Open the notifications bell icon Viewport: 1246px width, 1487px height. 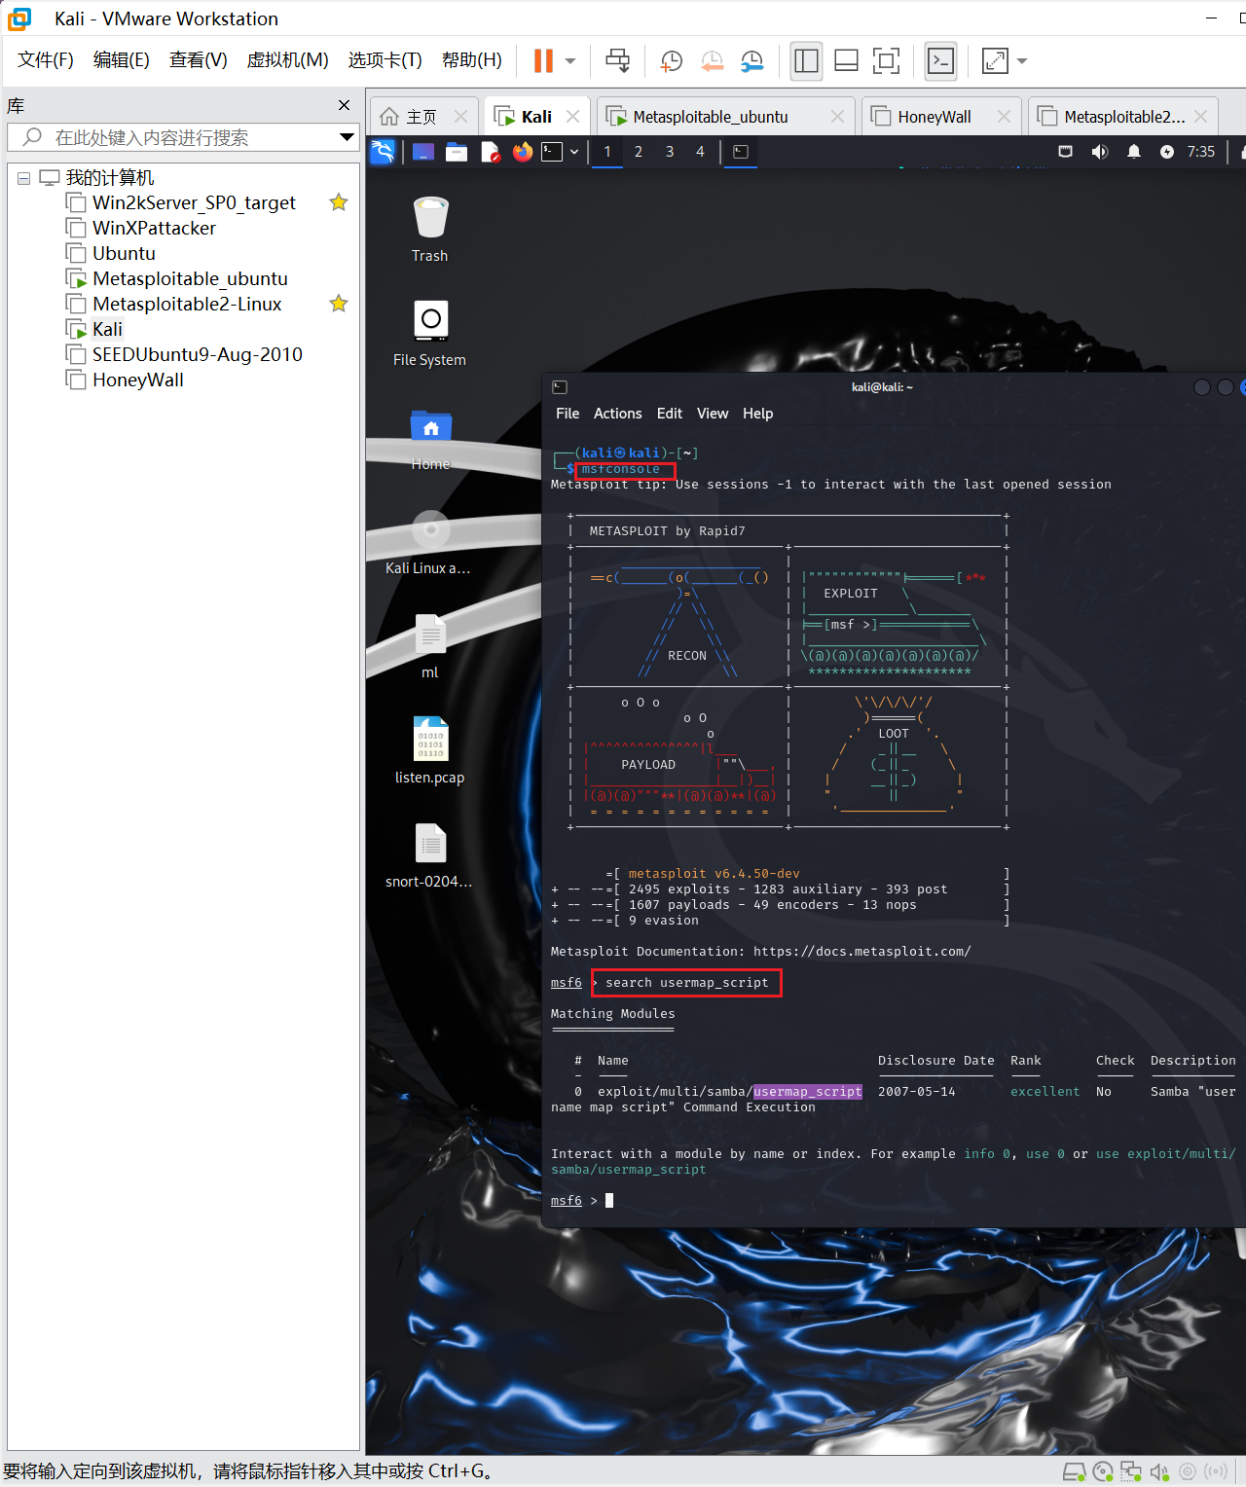1134,152
